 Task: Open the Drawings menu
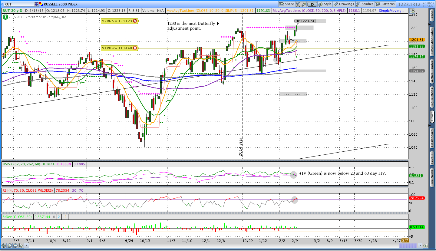pyautogui.click(x=344, y=4)
